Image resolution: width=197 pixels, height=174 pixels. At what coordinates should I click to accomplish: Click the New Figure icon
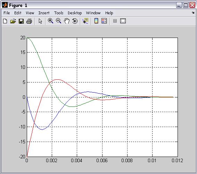[5, 21]
